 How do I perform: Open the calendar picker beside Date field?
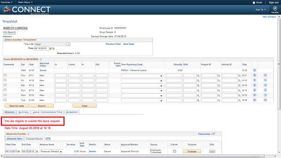click(50, 49)
